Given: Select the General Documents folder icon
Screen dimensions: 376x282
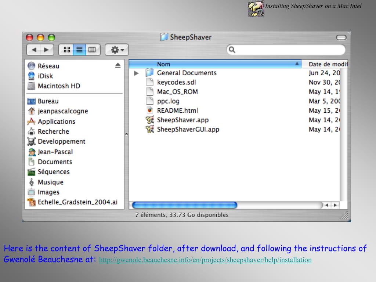Looking at the screenshot, I should pyautogui.click(x=150, y=73).
